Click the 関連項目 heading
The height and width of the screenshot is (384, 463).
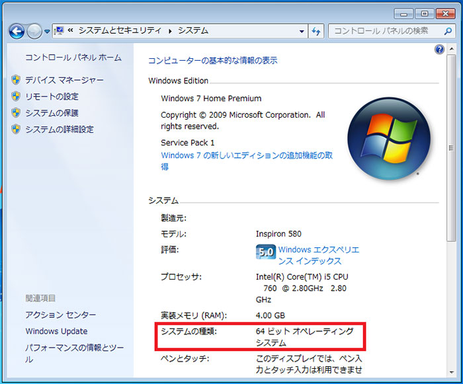click(x=40, y=298)
